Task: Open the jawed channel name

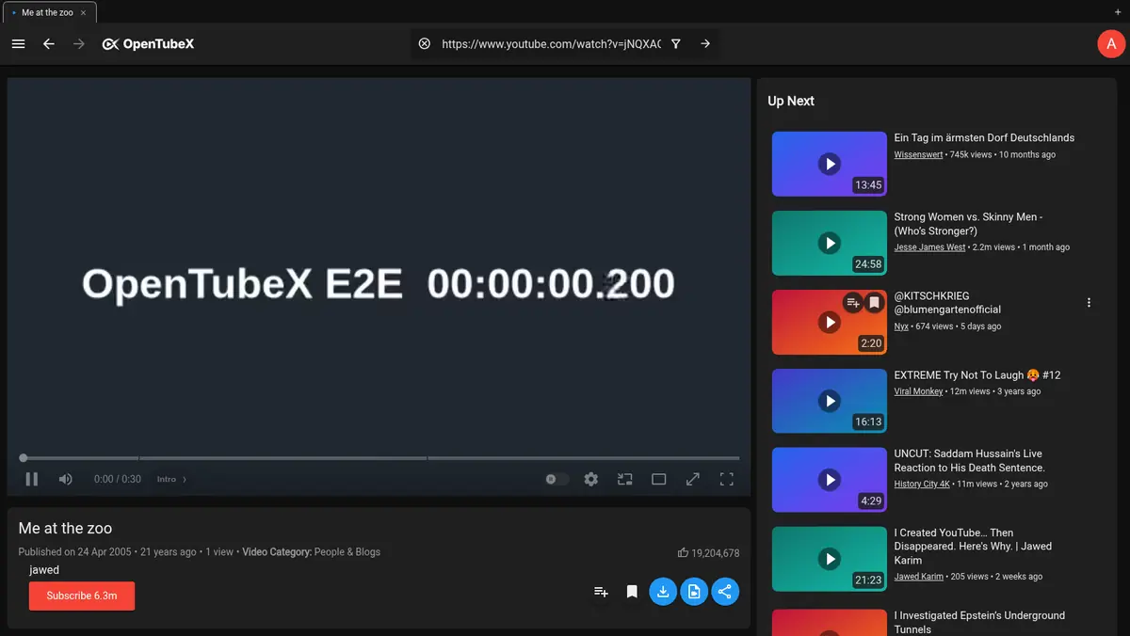Action: [x=44, y=569]
